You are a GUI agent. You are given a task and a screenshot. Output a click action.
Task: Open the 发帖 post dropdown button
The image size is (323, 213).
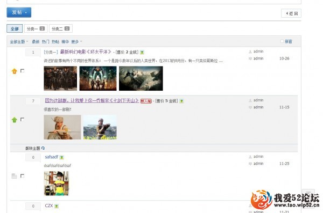(x=19, y=12)
